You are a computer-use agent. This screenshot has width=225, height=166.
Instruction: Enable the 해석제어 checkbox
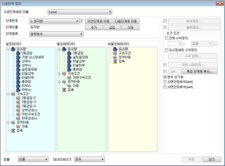[165, 21]
